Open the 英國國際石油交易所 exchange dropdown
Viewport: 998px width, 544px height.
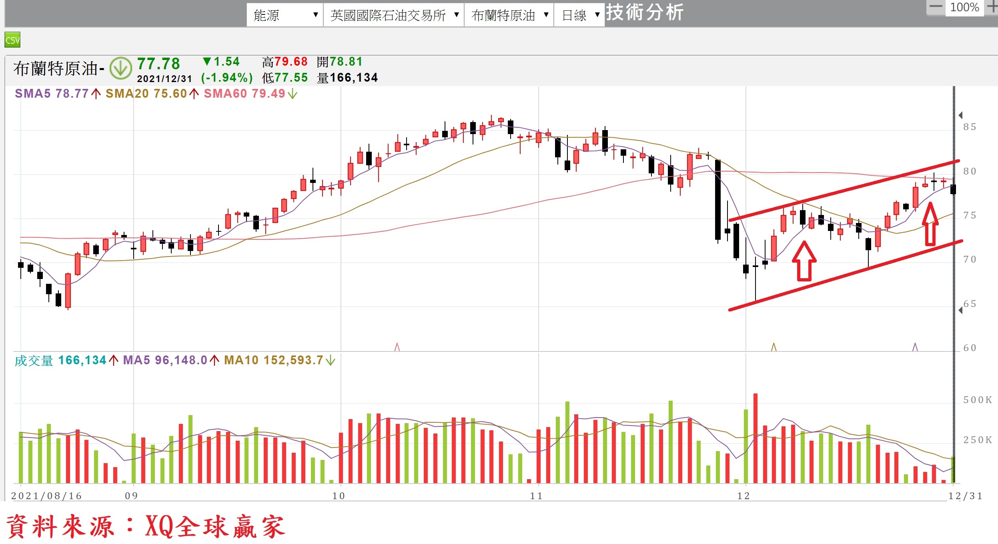394,15
